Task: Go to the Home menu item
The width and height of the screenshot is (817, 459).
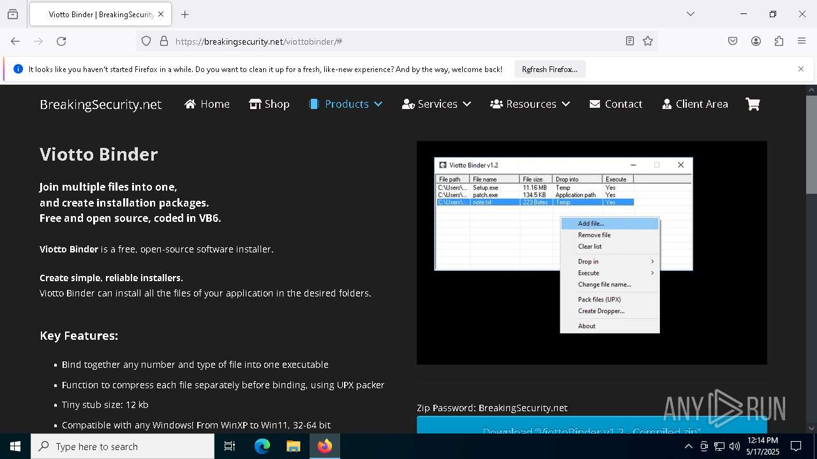Action: tap(207, 104)
